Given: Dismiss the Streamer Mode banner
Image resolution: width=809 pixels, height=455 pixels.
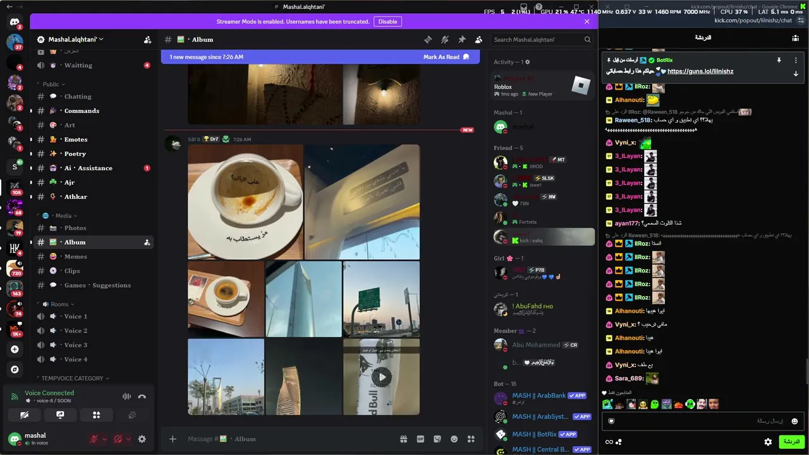Looking at the screenshot, I should [587, 21].
